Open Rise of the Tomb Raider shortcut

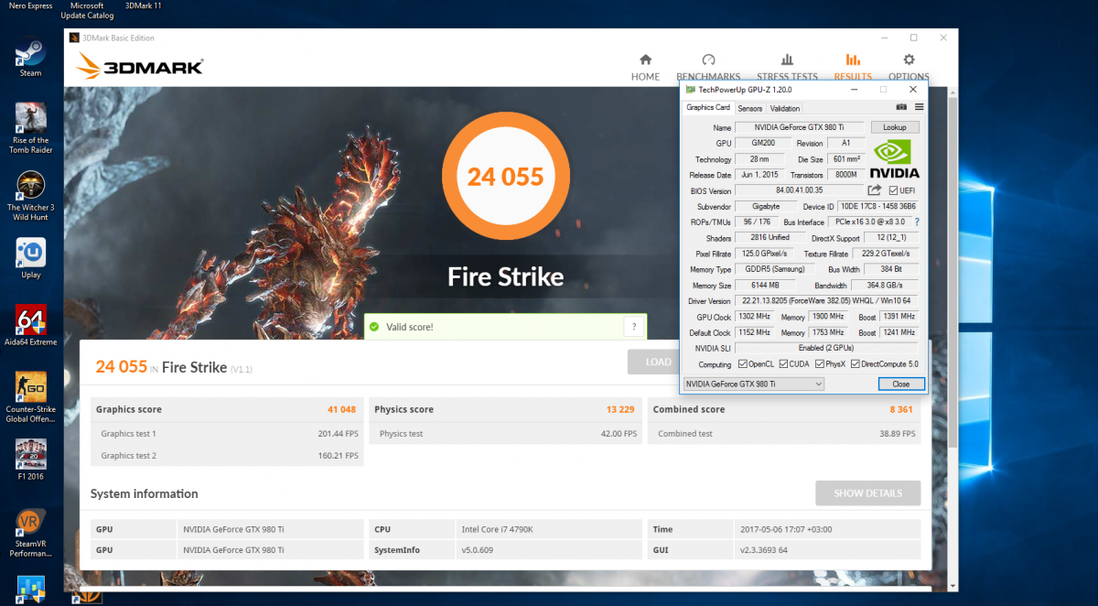[30, 128]
